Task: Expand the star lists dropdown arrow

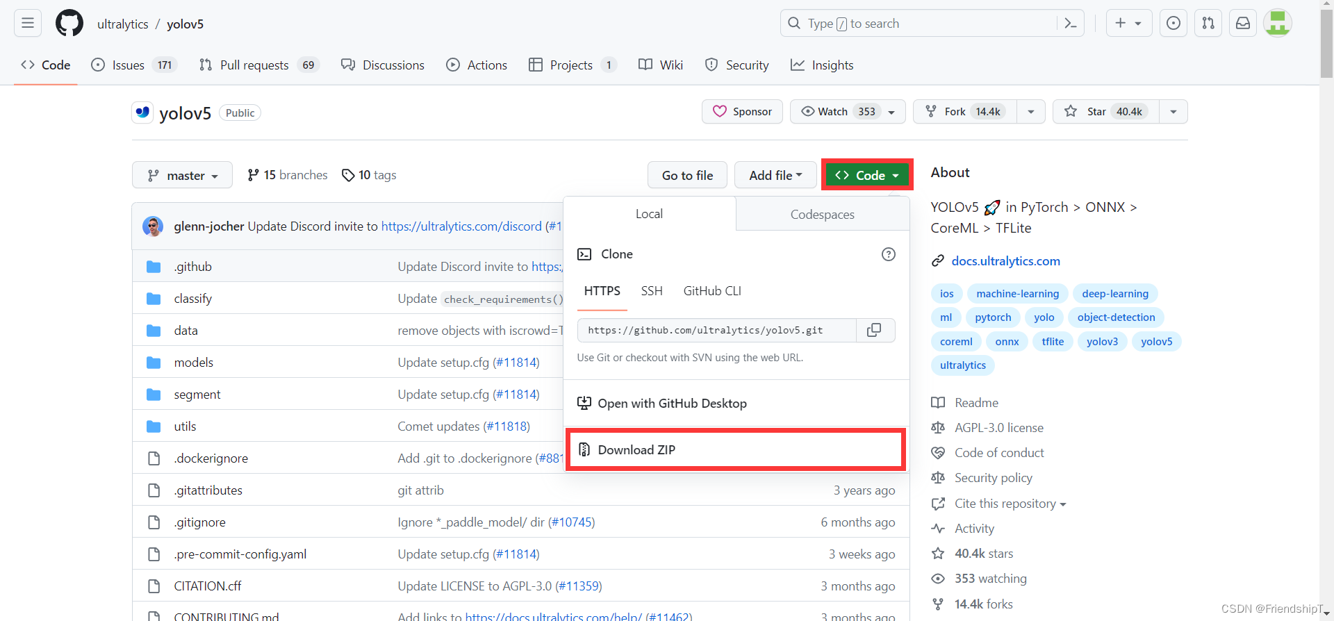Action: [x=1174, y=112]
